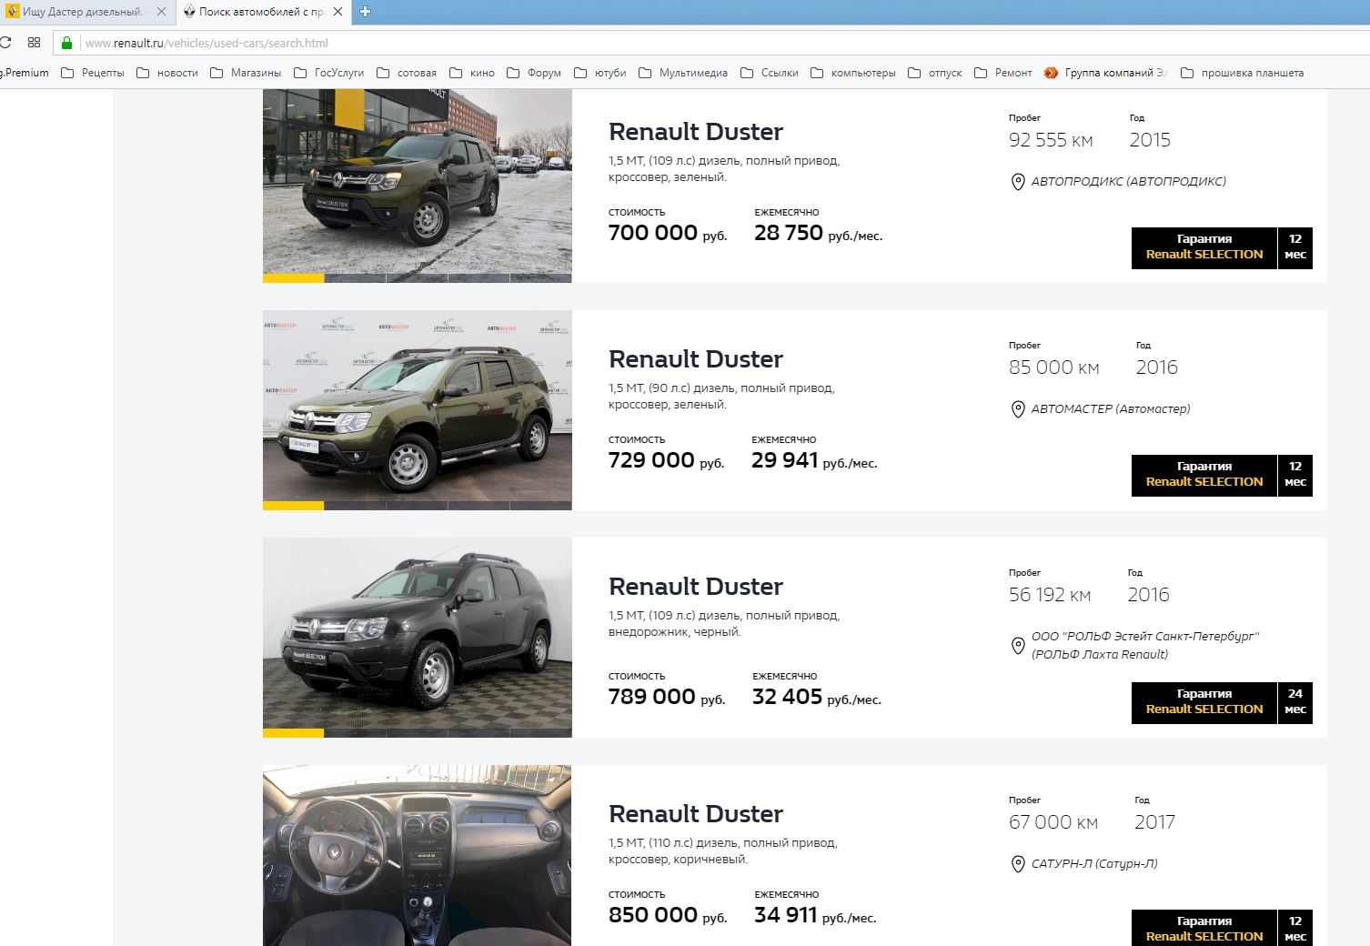
Task: Click the location pin next to АВТОПРОДИКС
Action: [1018, 182]
